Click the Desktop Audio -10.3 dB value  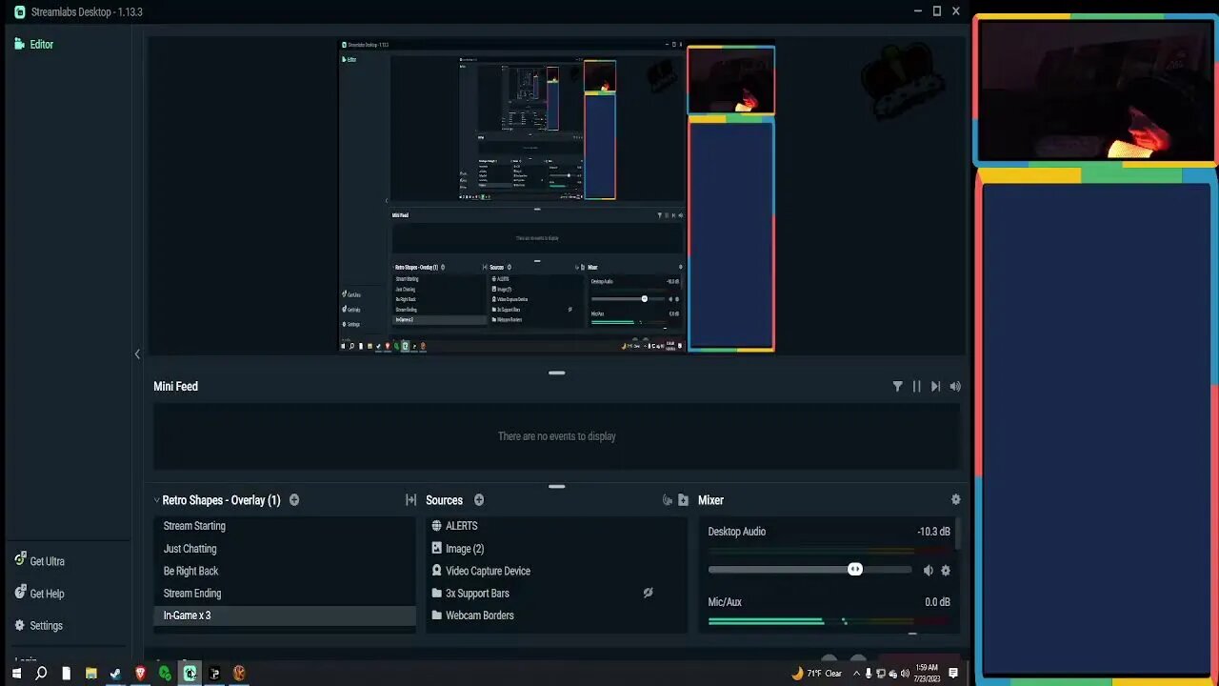[x=933, y=532]
